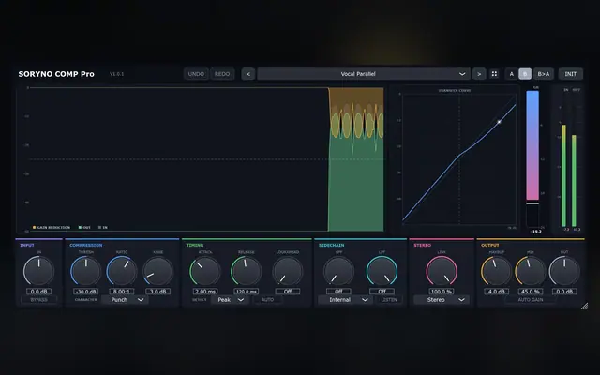
Task: Click the GAIN REDUCTION legend entry
Action: click(52, 227)
